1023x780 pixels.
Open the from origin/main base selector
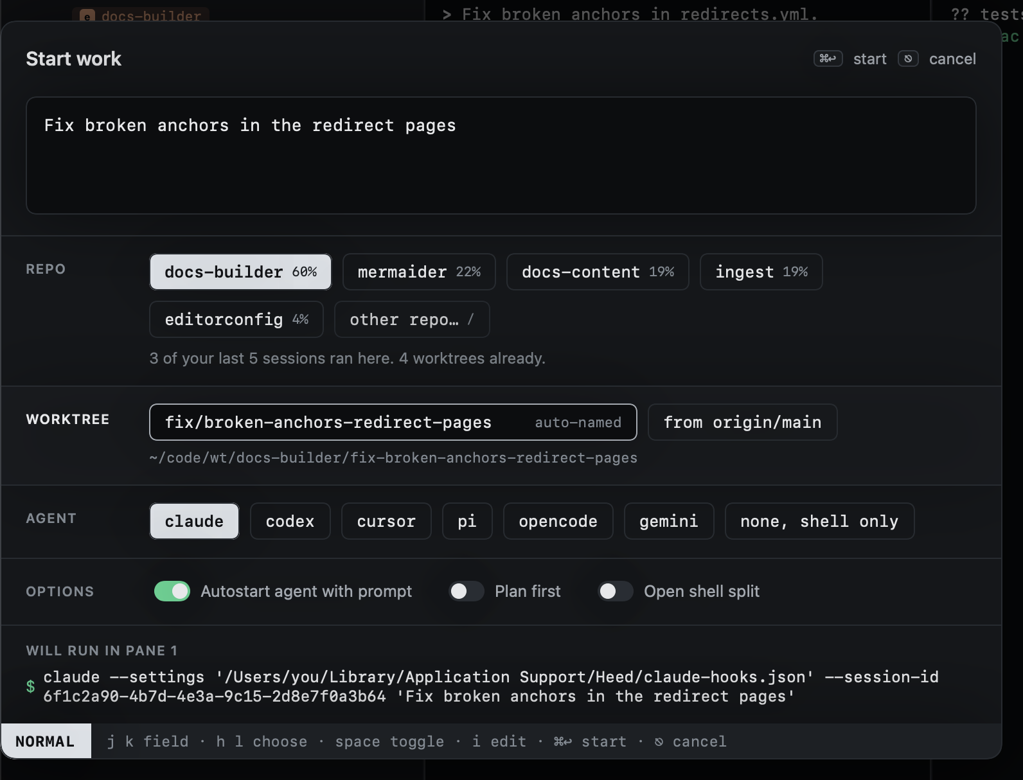click(742, 422)
